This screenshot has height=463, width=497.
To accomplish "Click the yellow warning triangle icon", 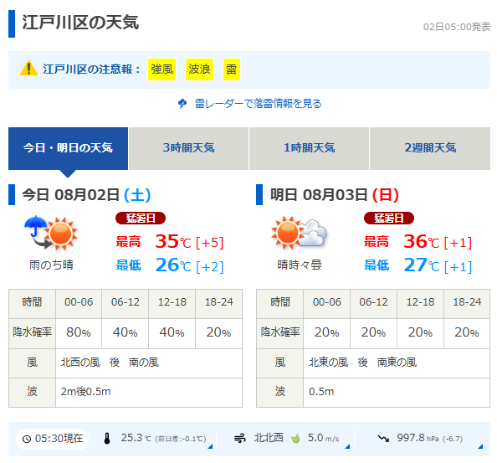I will [28, 68].
